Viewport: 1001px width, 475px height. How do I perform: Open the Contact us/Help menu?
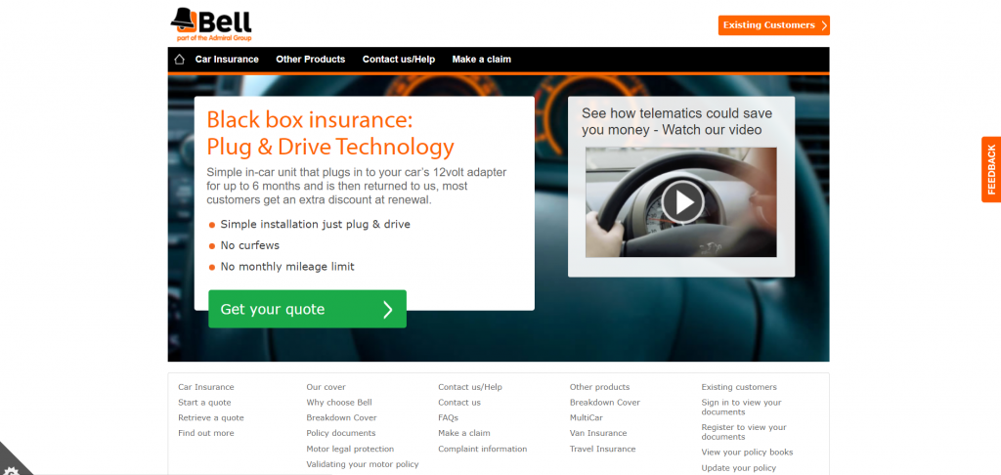tap(399, 60)
